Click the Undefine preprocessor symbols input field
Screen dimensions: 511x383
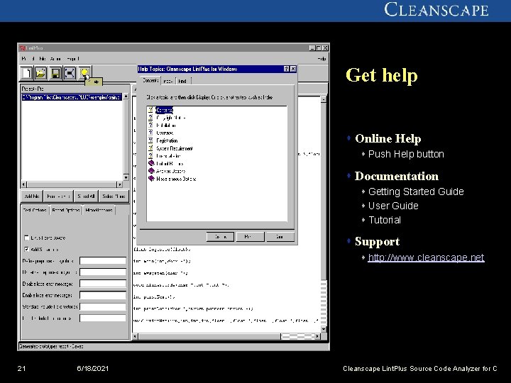tap(103, 272)
